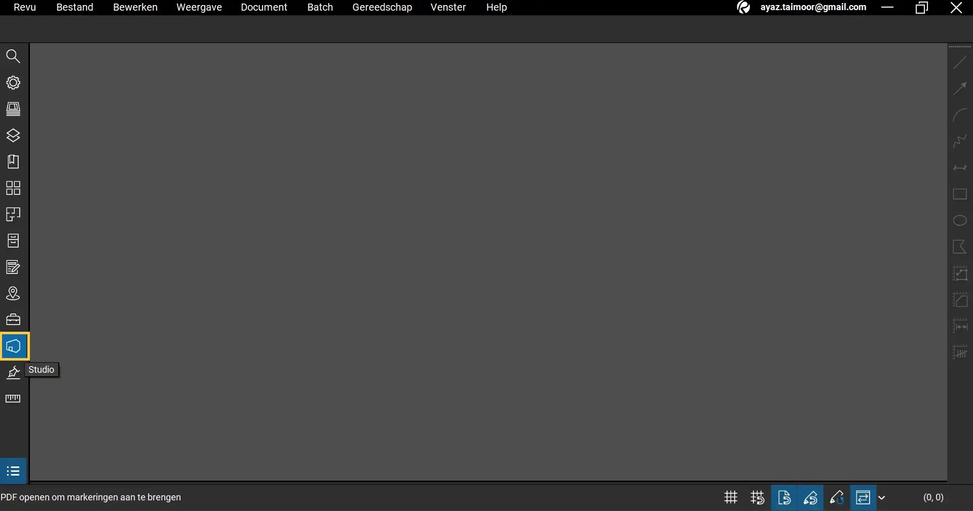This screenshot has width=973, height=511.
Task: Select the Polygon markup tool
Action: (960, 247)
